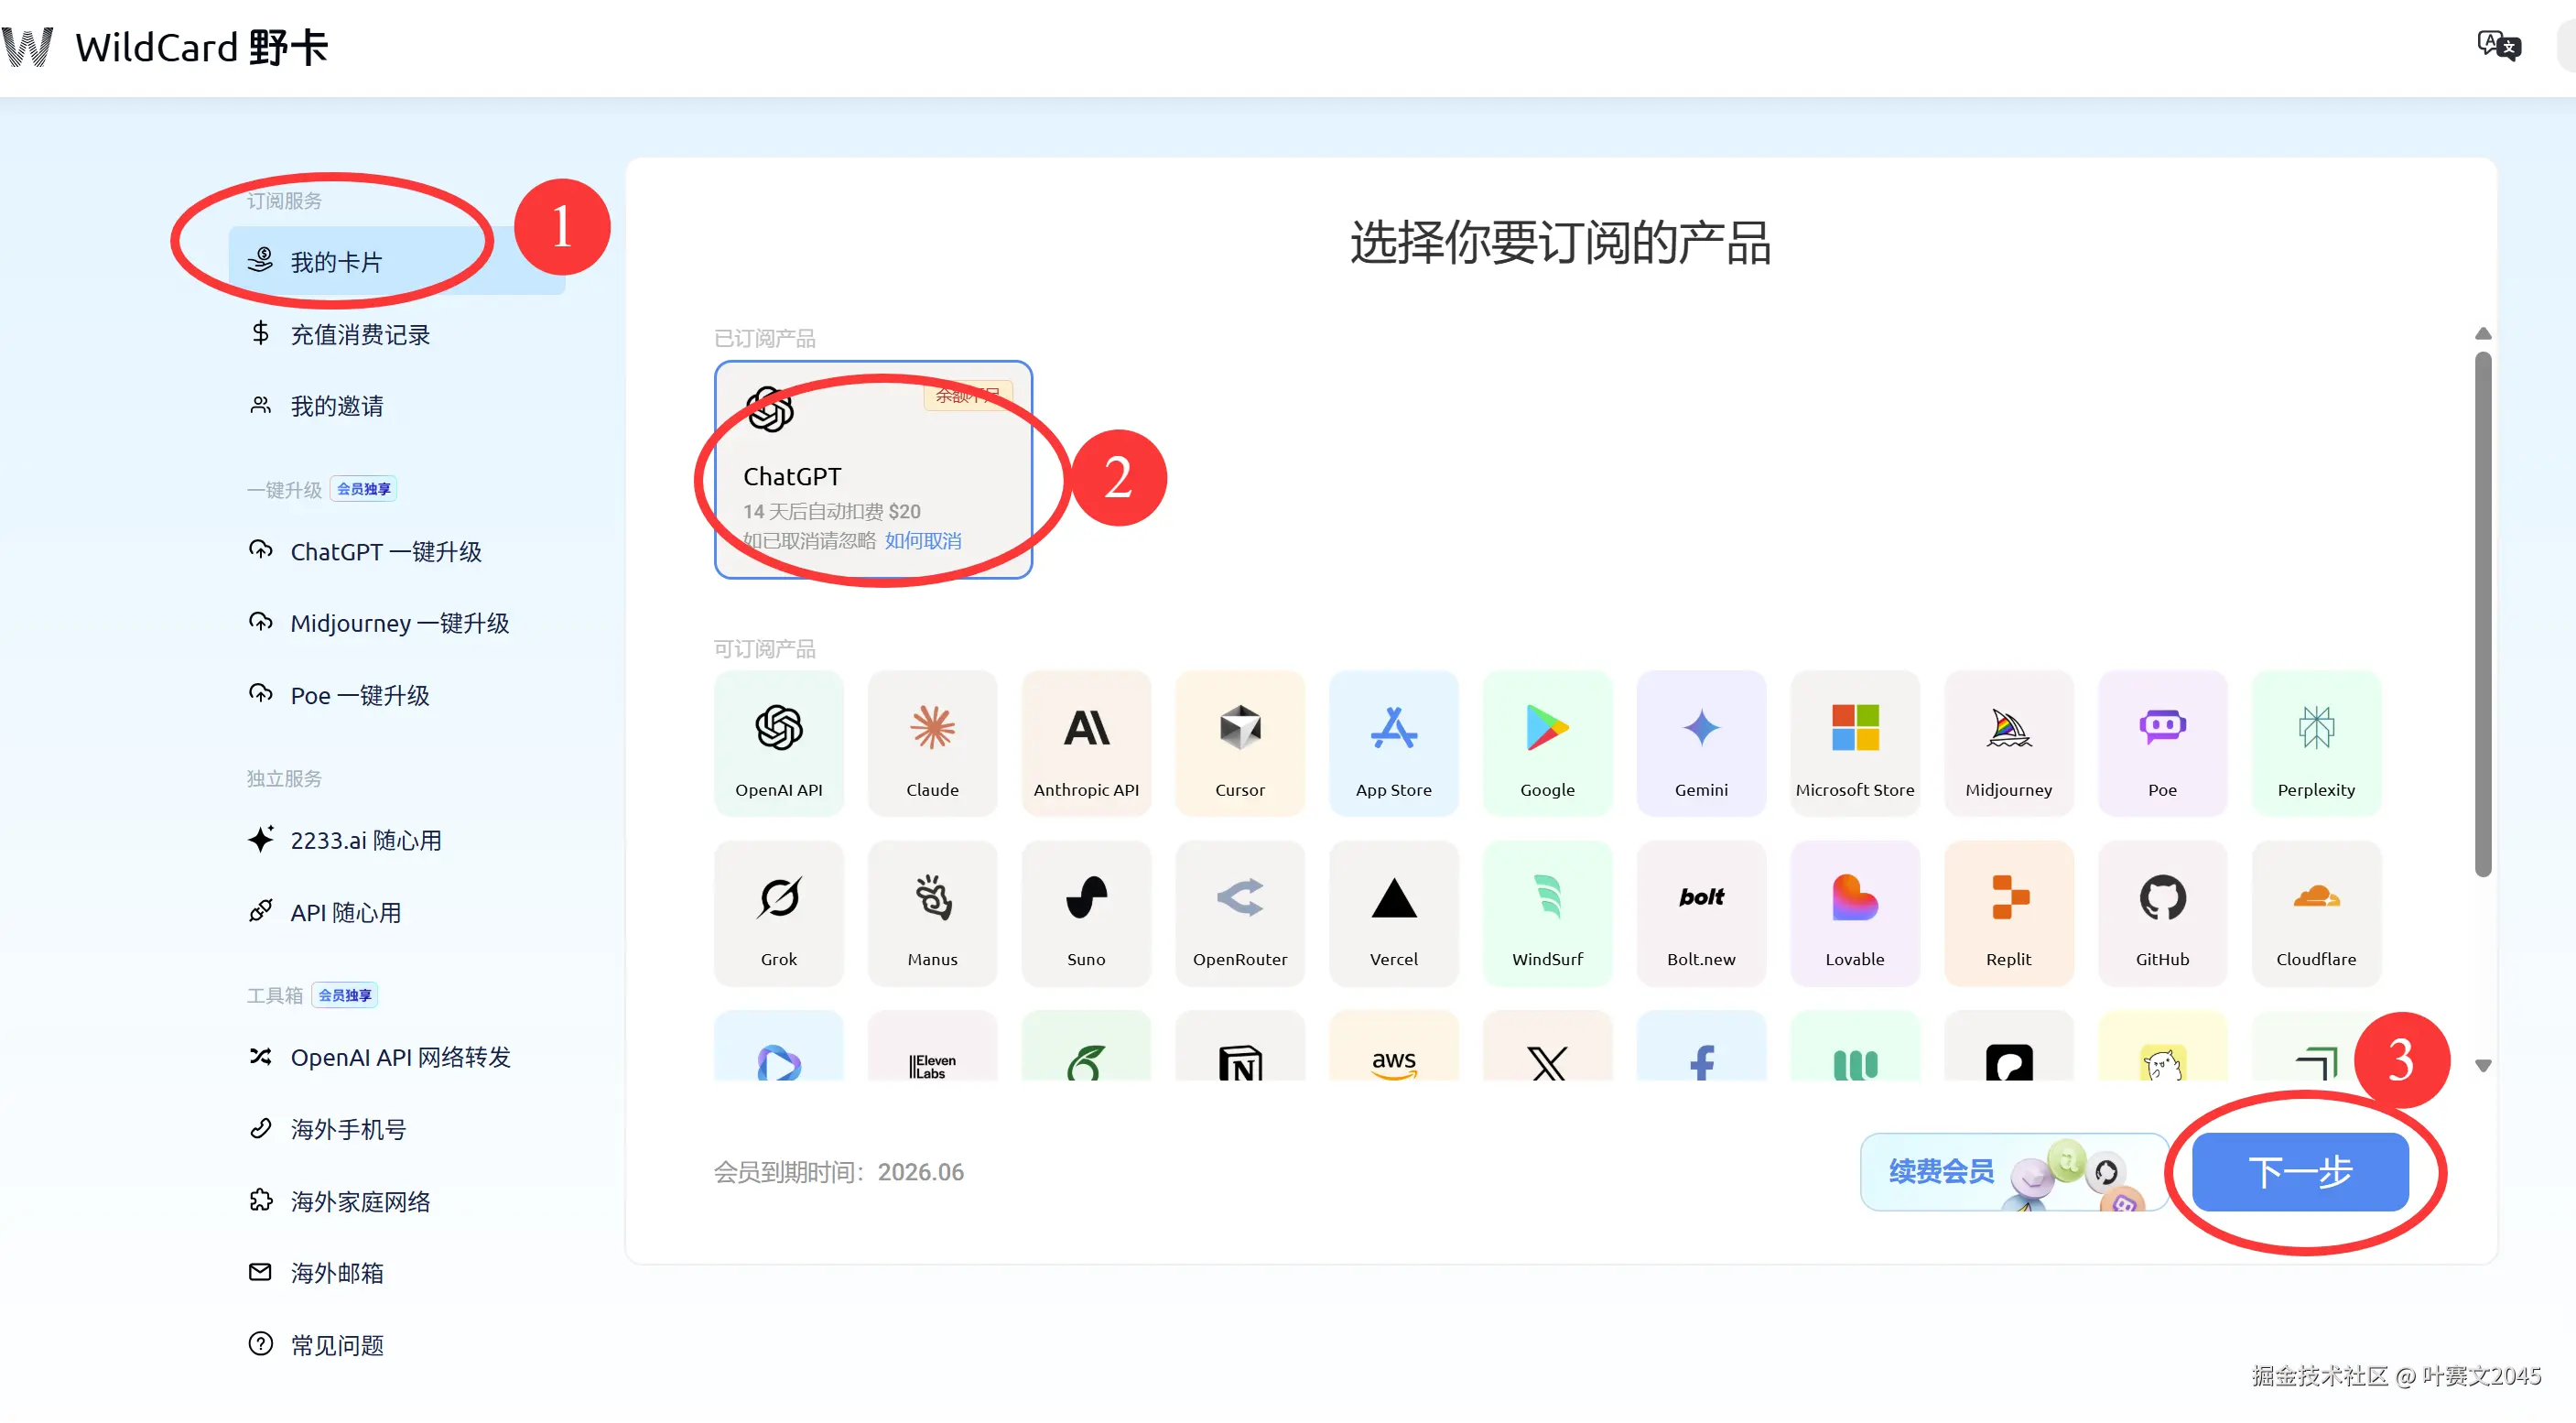
Task: Open ChatGPT 一键升级 sidebar item
Action: [385, 551]
